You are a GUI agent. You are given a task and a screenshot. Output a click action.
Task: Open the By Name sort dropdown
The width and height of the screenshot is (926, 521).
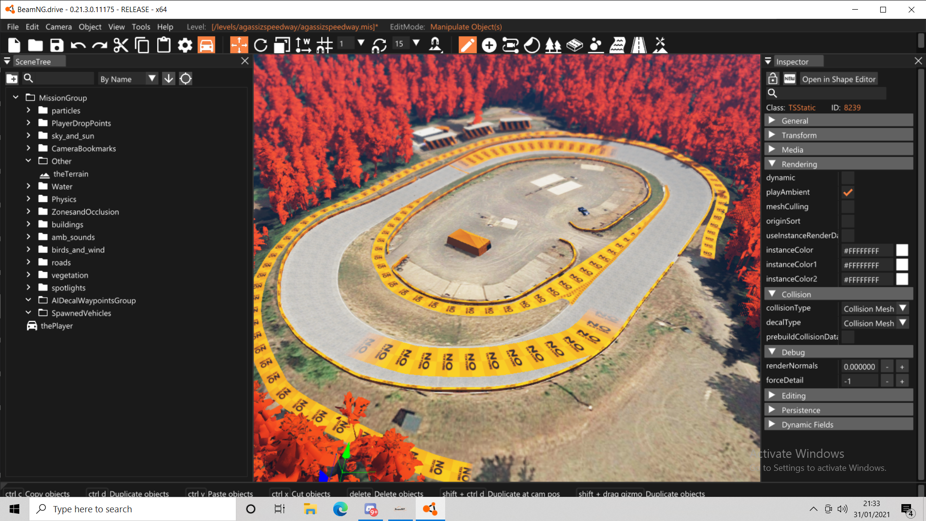[x=128, y=79]
